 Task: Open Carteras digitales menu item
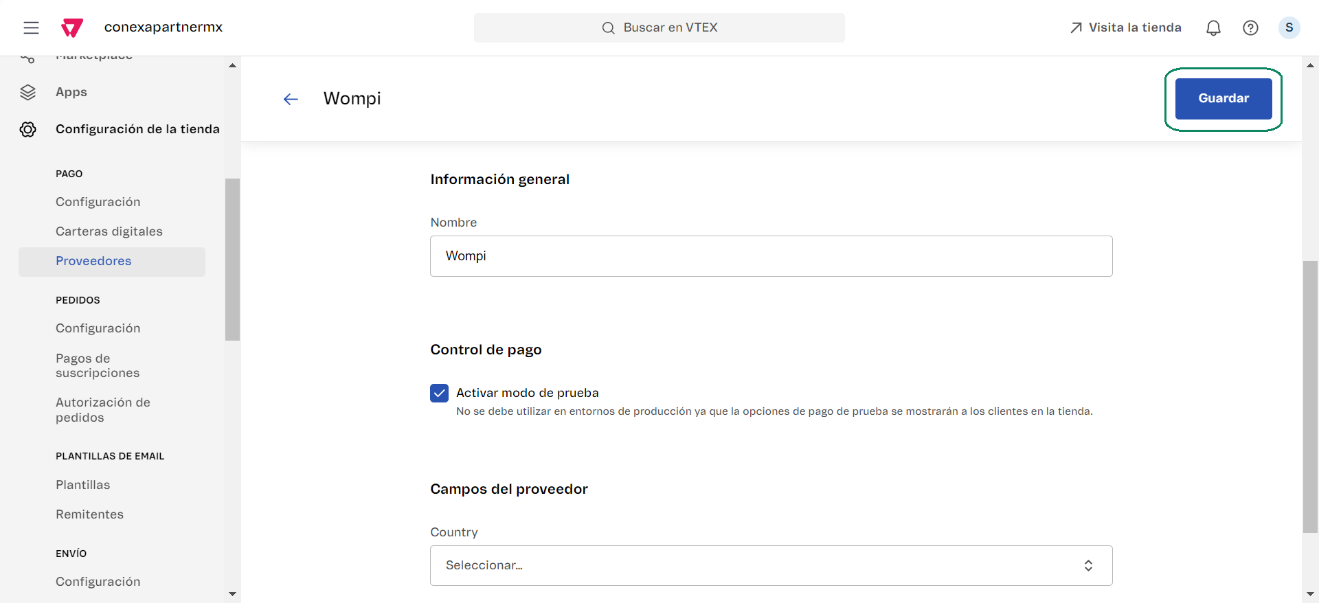(x=109, y=231)
